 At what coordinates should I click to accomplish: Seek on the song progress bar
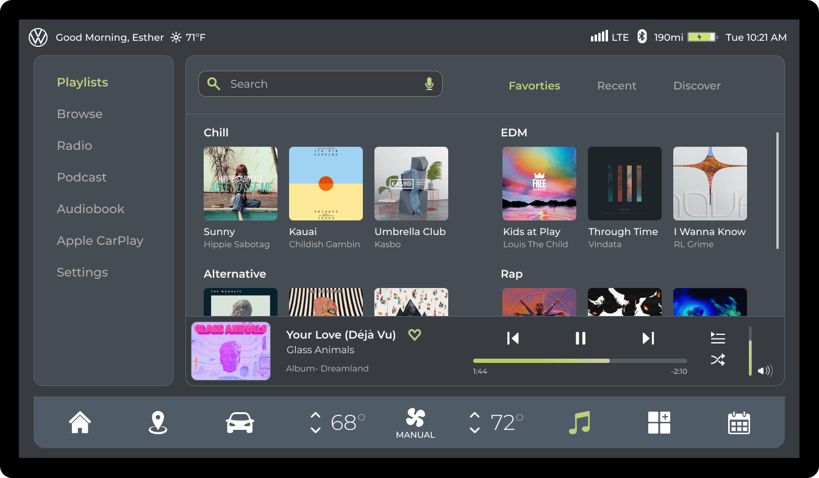click(x=580, y=360)
